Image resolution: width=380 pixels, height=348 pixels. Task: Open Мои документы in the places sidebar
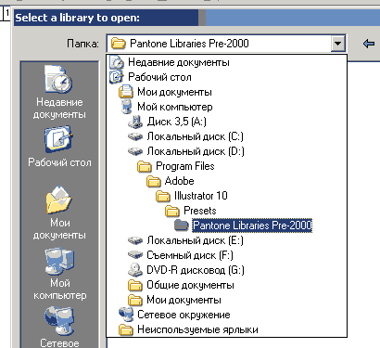coord(59,213)
